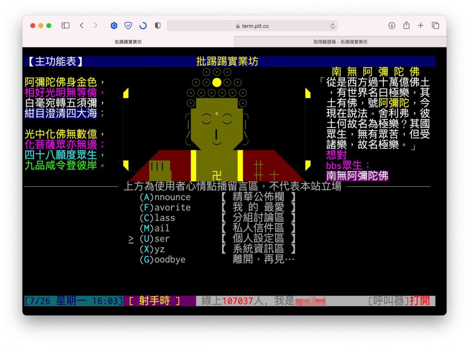
Task: Click the 南無阿彌陀佛 highlighted signature line
Action: [x=357, y=176]
